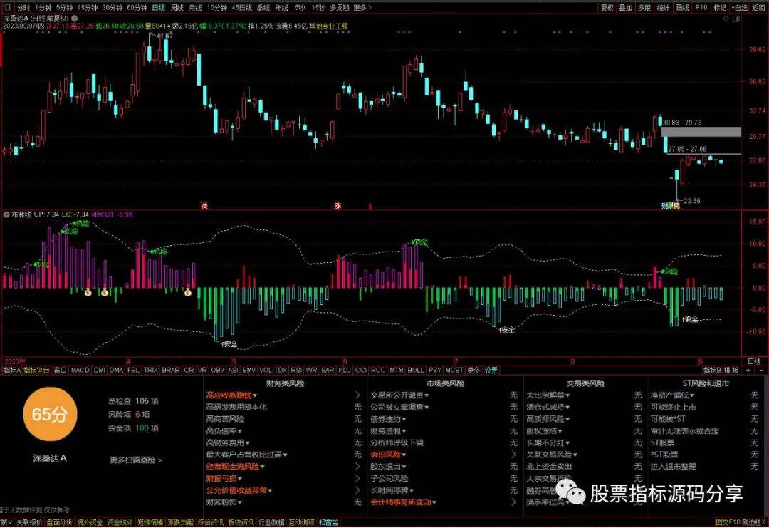Click 多股 multi-stock button

tap(644, 7)
